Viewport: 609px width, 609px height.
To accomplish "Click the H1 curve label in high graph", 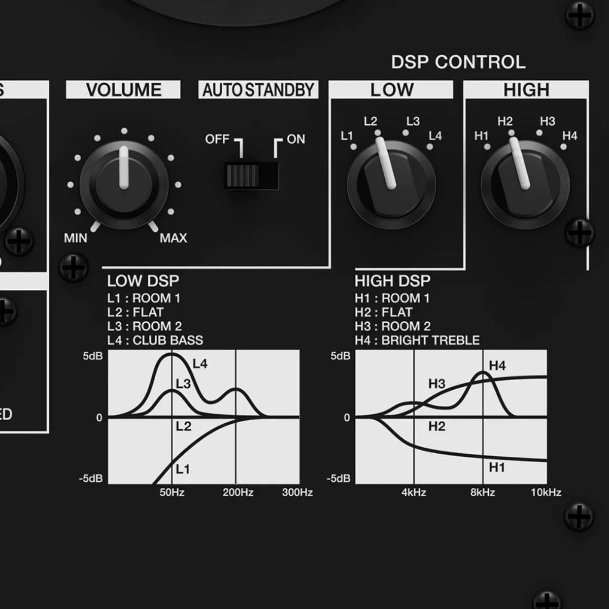I will pyautogui.click(x=496, y=467).
